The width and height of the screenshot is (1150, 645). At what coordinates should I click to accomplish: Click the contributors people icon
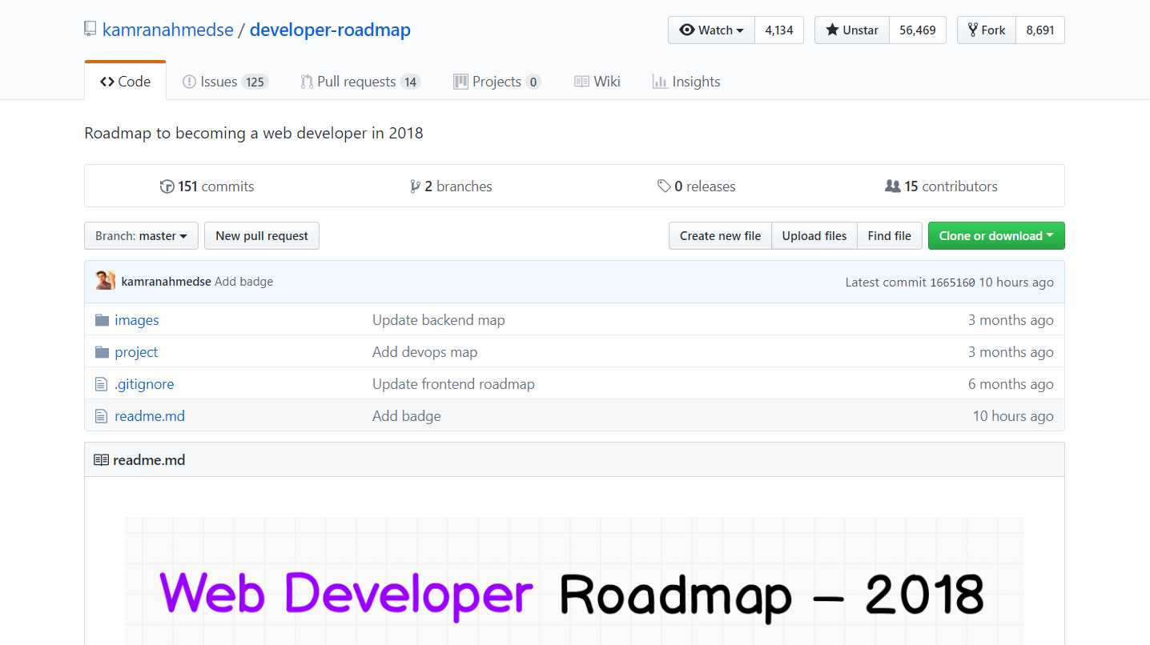pos(893,186)
